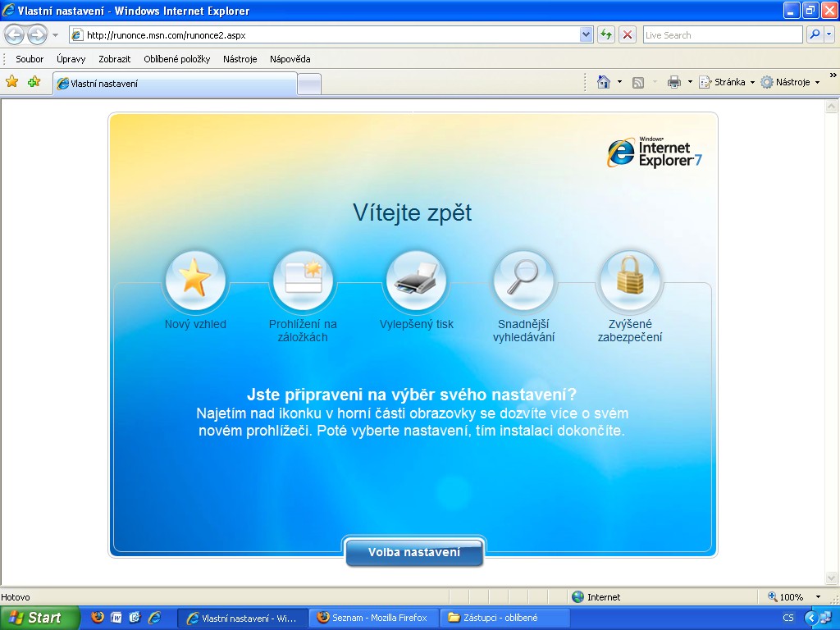
Task: Click the Hotovo status text
Action: coord(16,597)
